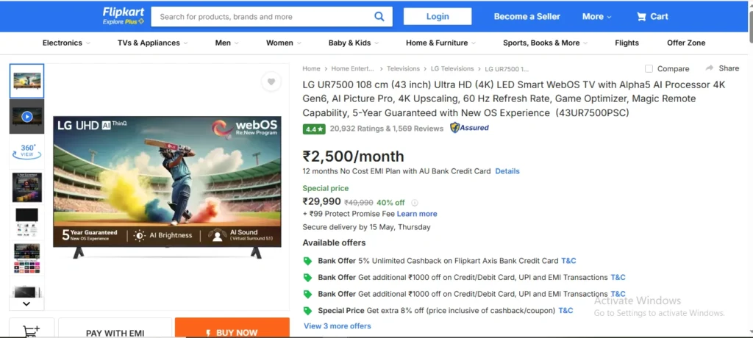This screenshot has width=753, height=338.
Task: Expand the Sports, Books & More menu
Action: click(546, 43)
